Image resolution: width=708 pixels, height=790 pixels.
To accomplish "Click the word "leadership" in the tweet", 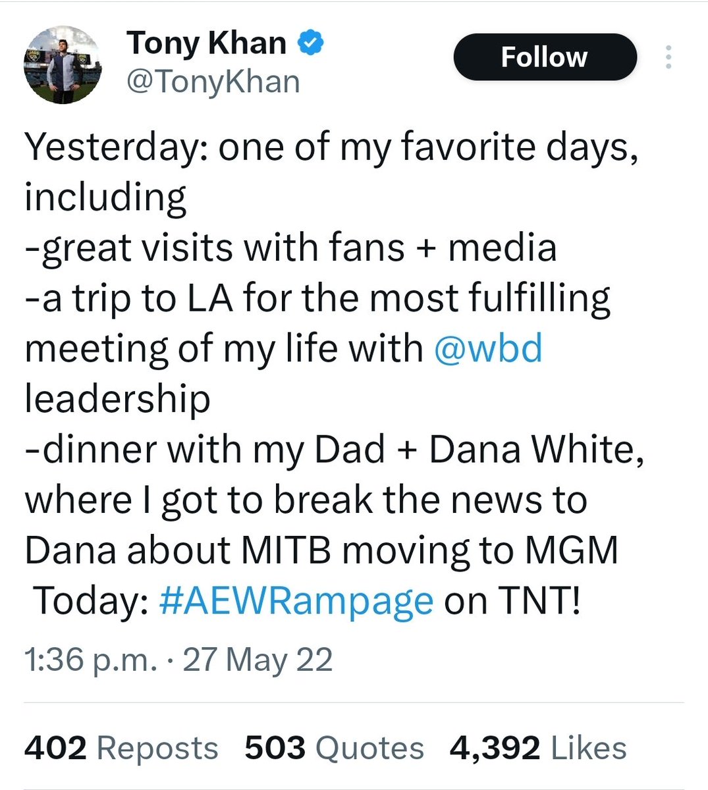I will pos(117,398).
